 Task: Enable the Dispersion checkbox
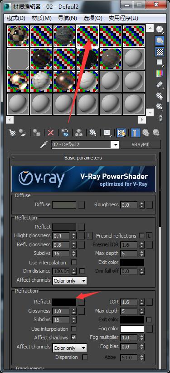[x=85, y=357]
